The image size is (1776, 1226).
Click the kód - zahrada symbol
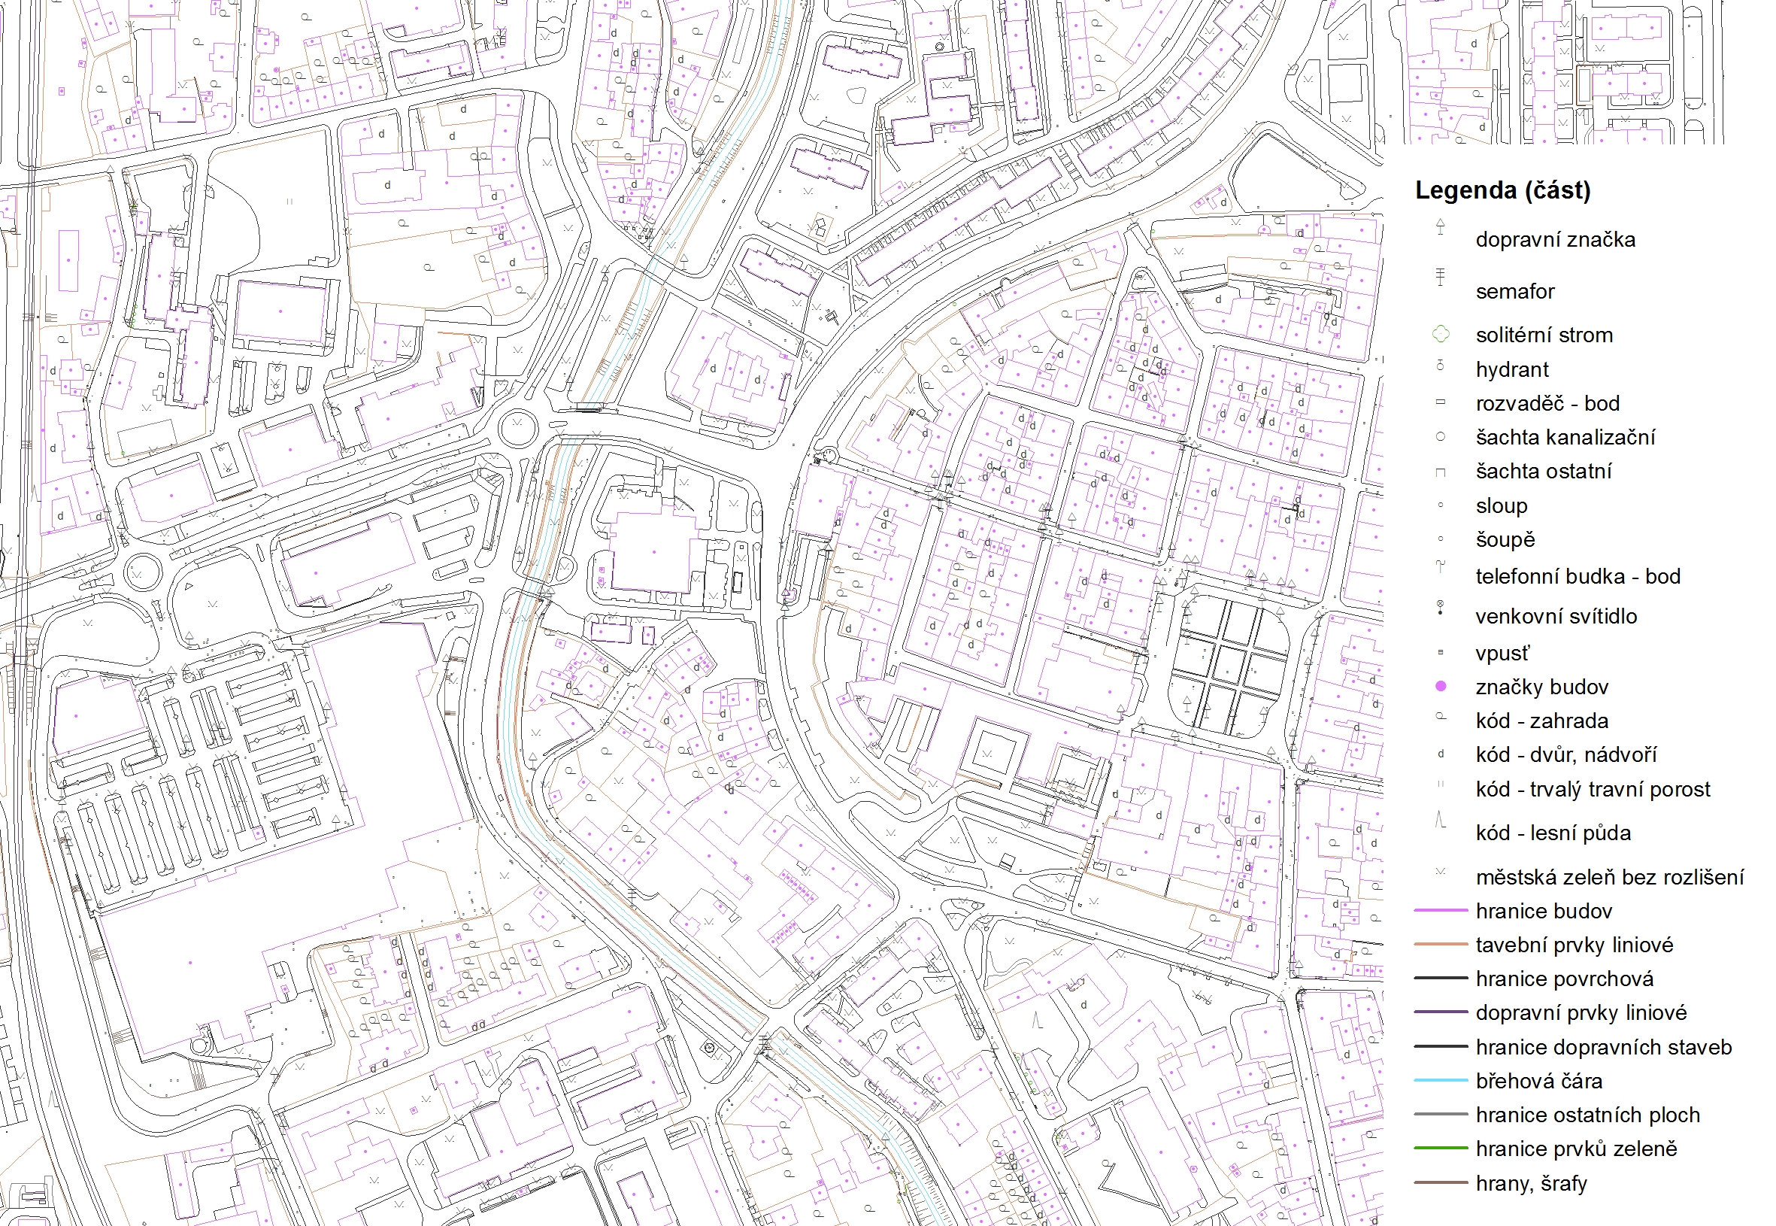pyautogui.click(x=1441, y=716)
